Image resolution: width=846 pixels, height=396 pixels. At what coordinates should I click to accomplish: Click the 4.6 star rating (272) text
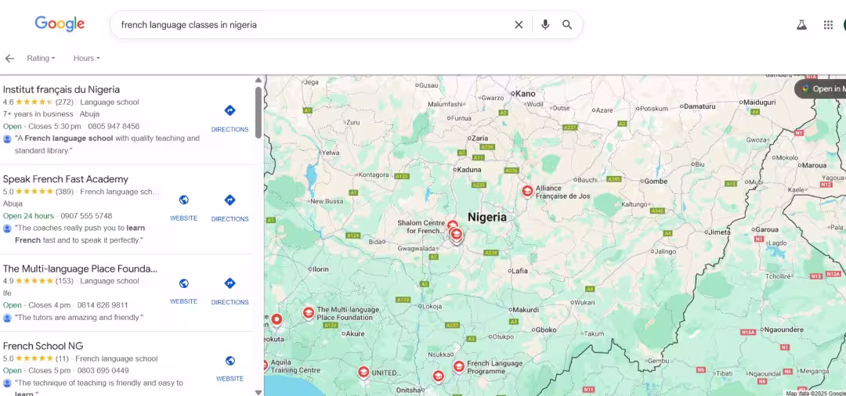click(x=38, y=102)
